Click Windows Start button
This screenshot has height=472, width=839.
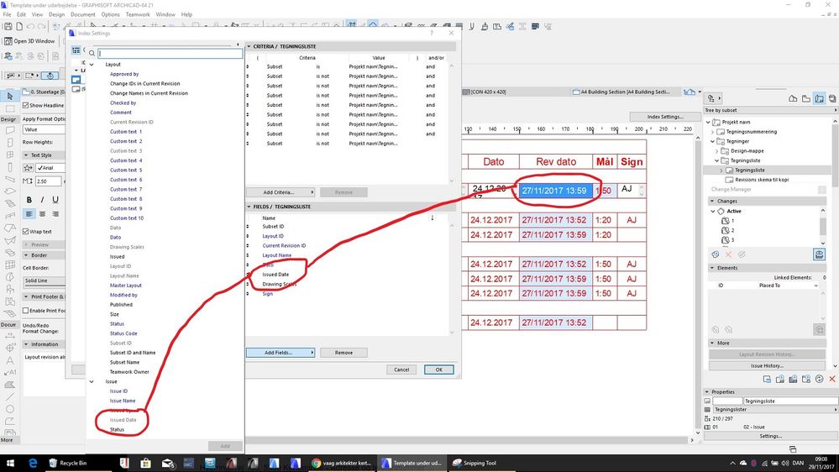(10, 463)
